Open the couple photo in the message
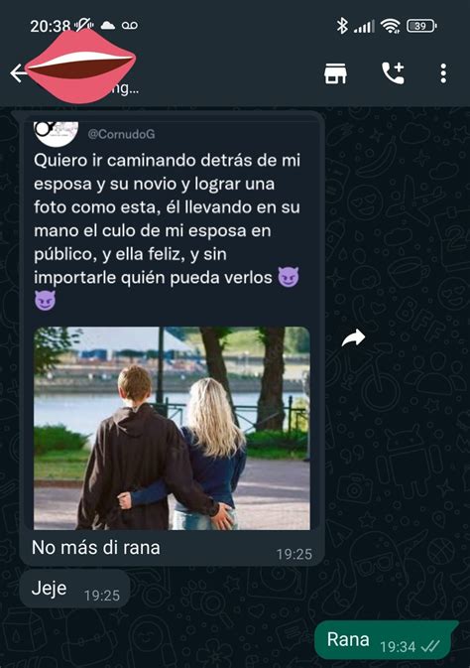Viewport: 470px width, 668px height. (x=172, y=428)
